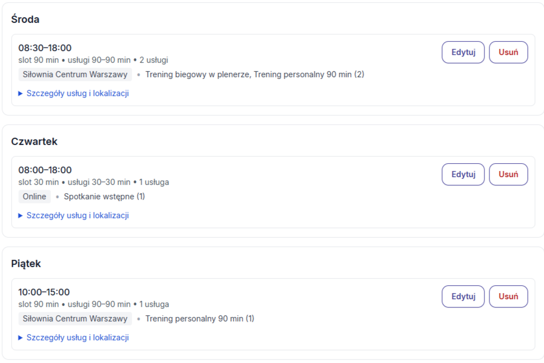Select the Środa day heading
This screenshot has width=544, height=363.
pos(25,19)
